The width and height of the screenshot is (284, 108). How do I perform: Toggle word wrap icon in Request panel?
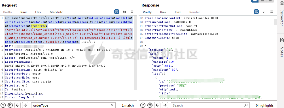click(117, 12)
